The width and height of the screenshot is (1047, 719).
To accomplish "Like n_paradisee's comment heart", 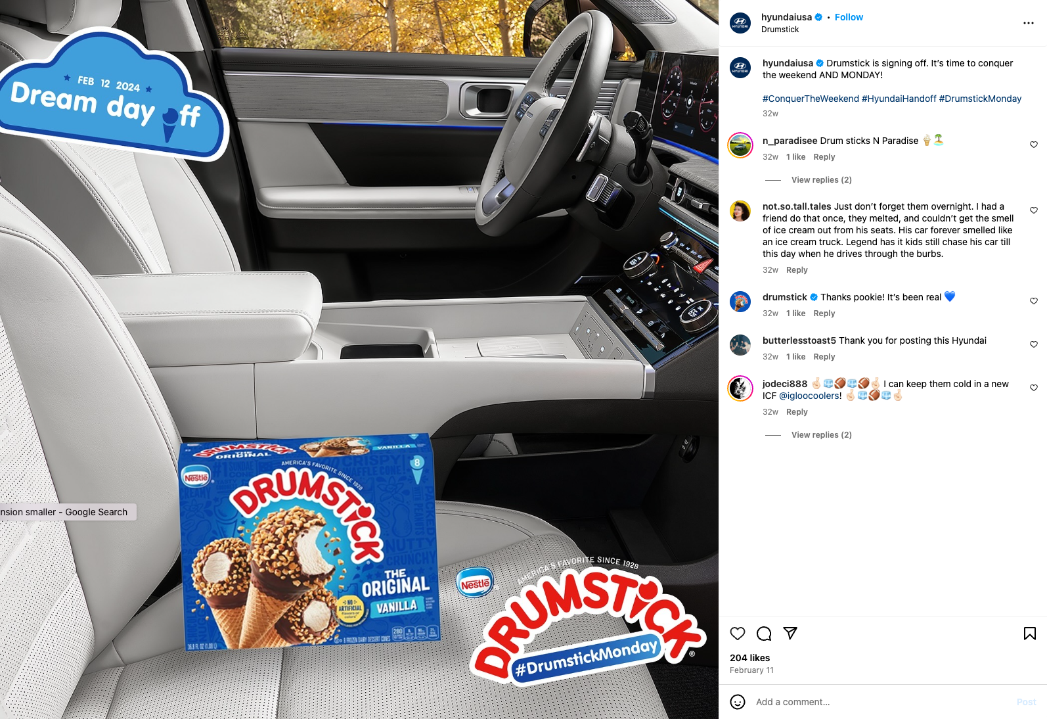I will click(1034, 145).
